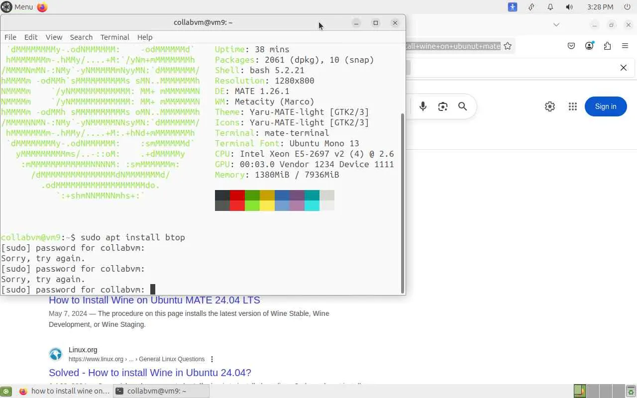Open the MATE Menu in the top panel
This screenshot has width=637, height=398.
coord(17,7)
